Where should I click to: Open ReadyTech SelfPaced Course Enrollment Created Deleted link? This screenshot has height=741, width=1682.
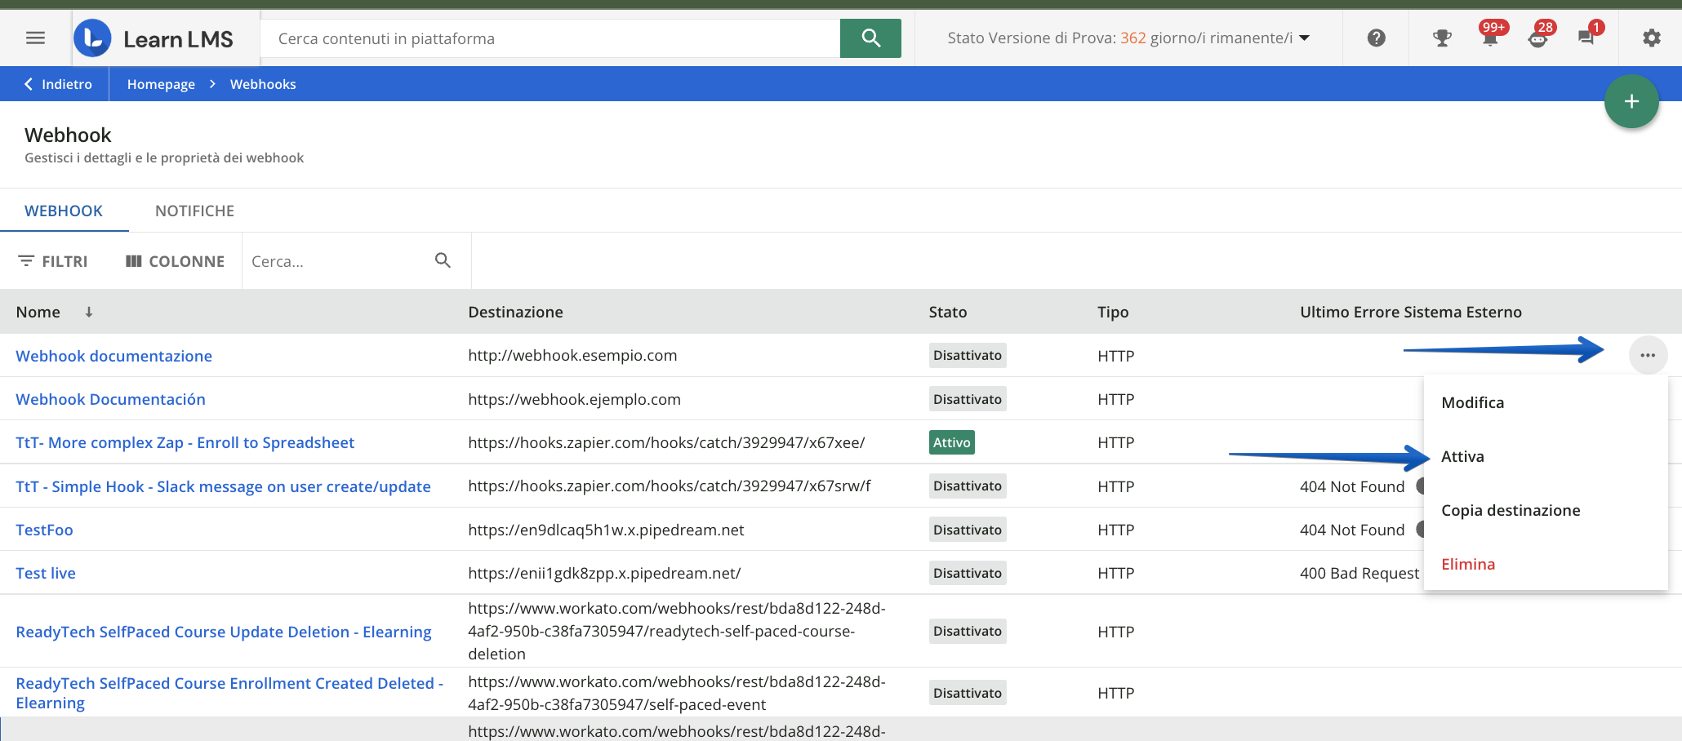tap(229, 693)
